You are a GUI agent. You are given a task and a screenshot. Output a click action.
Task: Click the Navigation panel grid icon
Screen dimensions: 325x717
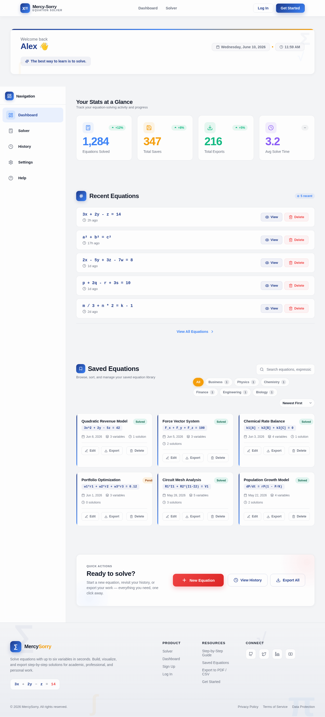9,96
